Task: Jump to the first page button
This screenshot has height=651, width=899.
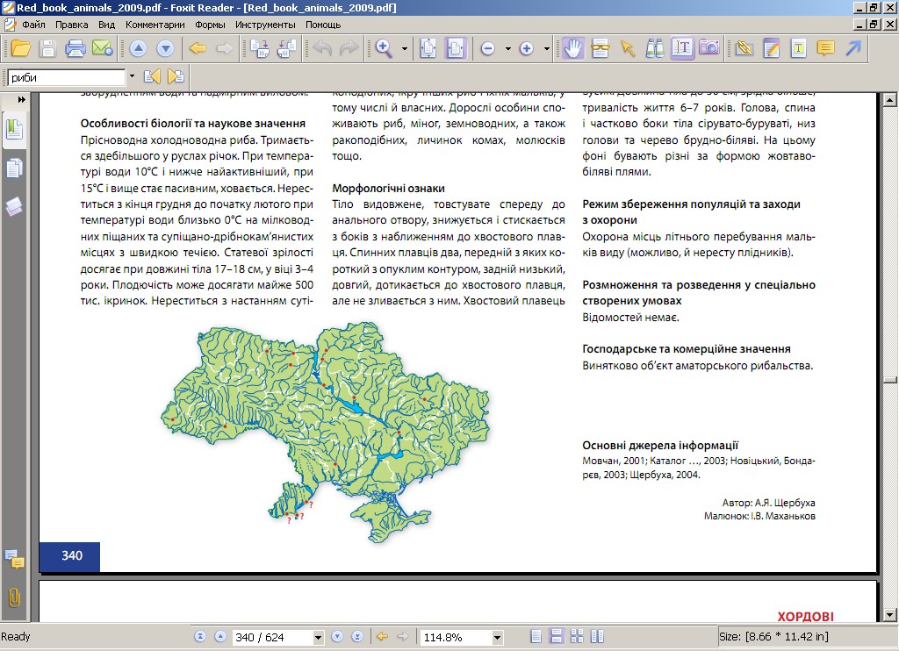Action: click(x=199, y=637)
